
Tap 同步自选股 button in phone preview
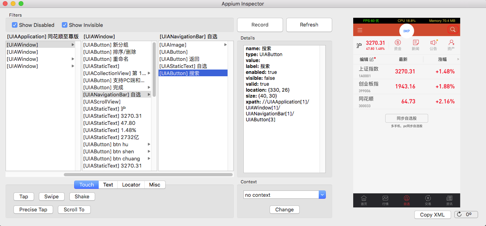coord(407,118)
